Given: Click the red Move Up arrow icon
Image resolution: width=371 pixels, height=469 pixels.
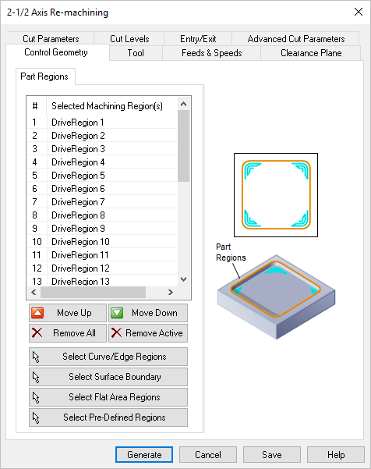Looking at the screenshot, I should [37, 313].
